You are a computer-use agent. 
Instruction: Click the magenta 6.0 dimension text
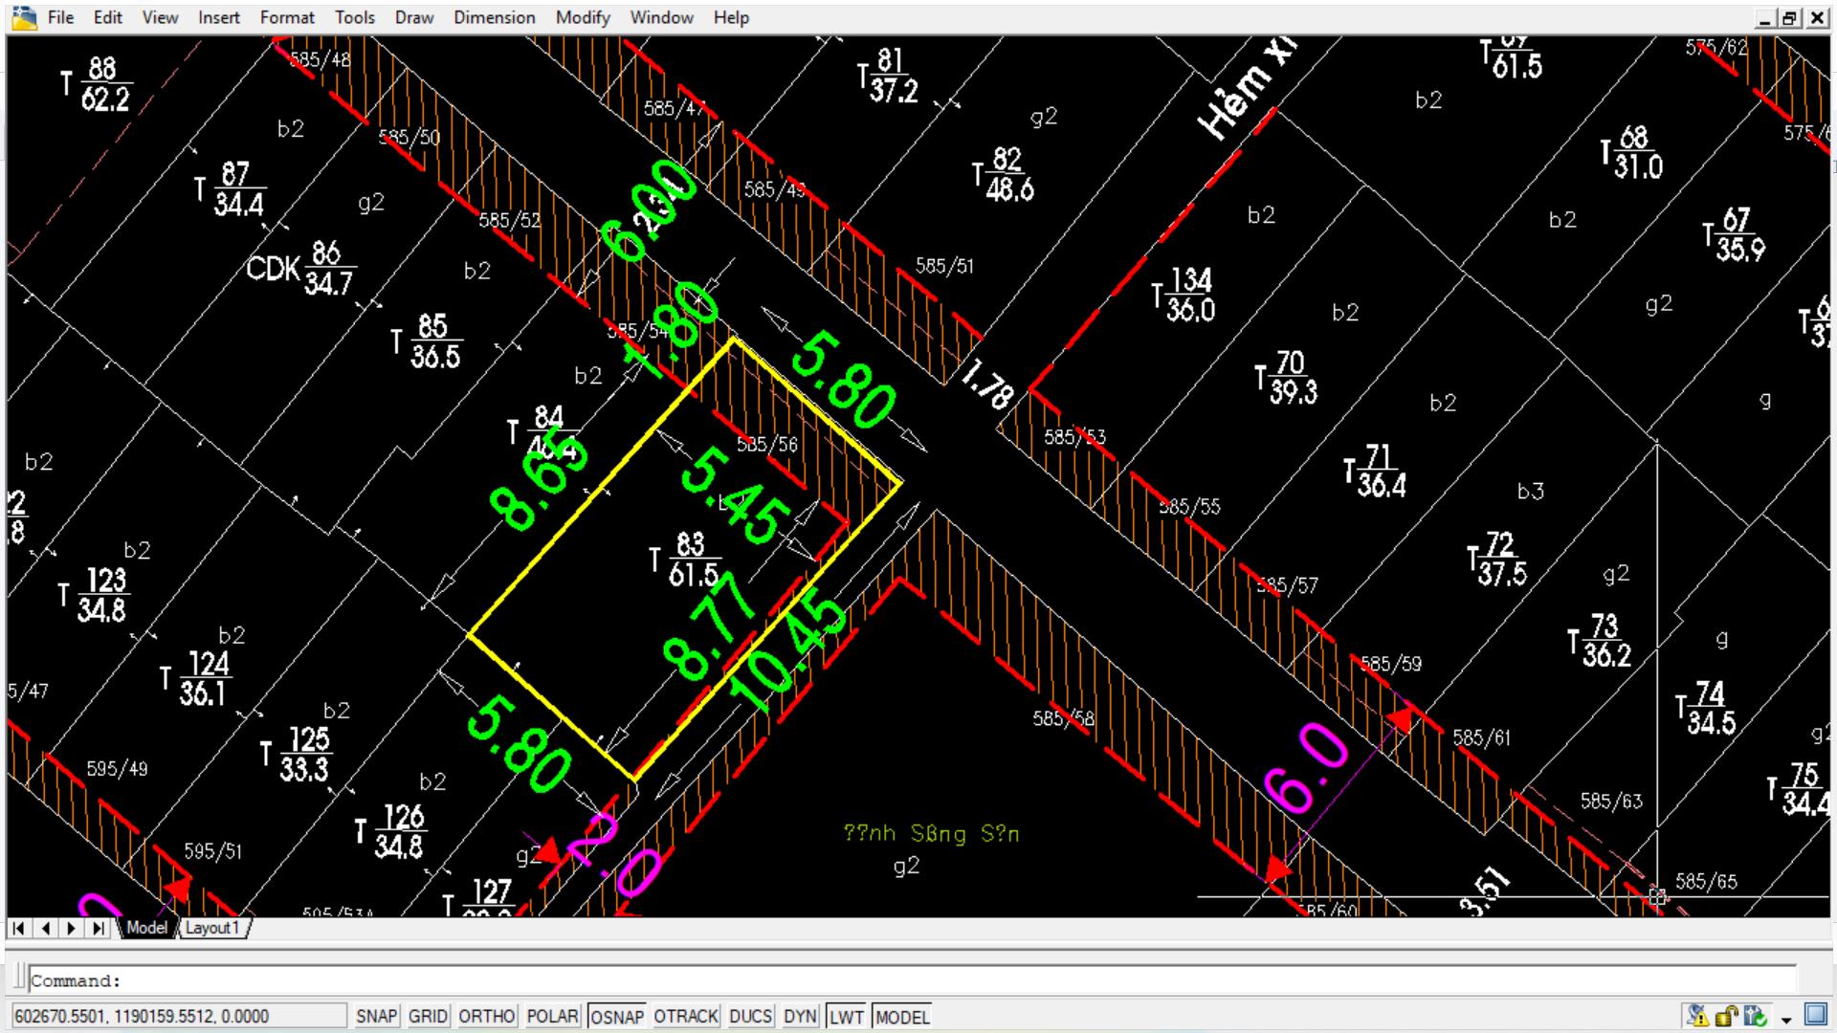click(1306, 768)
